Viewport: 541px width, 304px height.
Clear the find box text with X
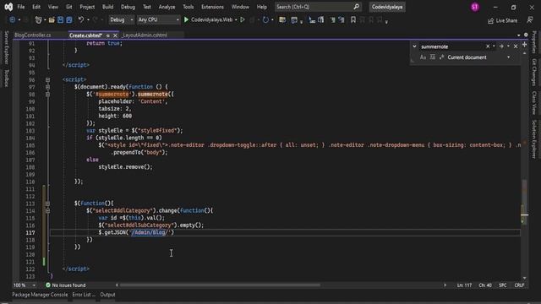[488, 46]
